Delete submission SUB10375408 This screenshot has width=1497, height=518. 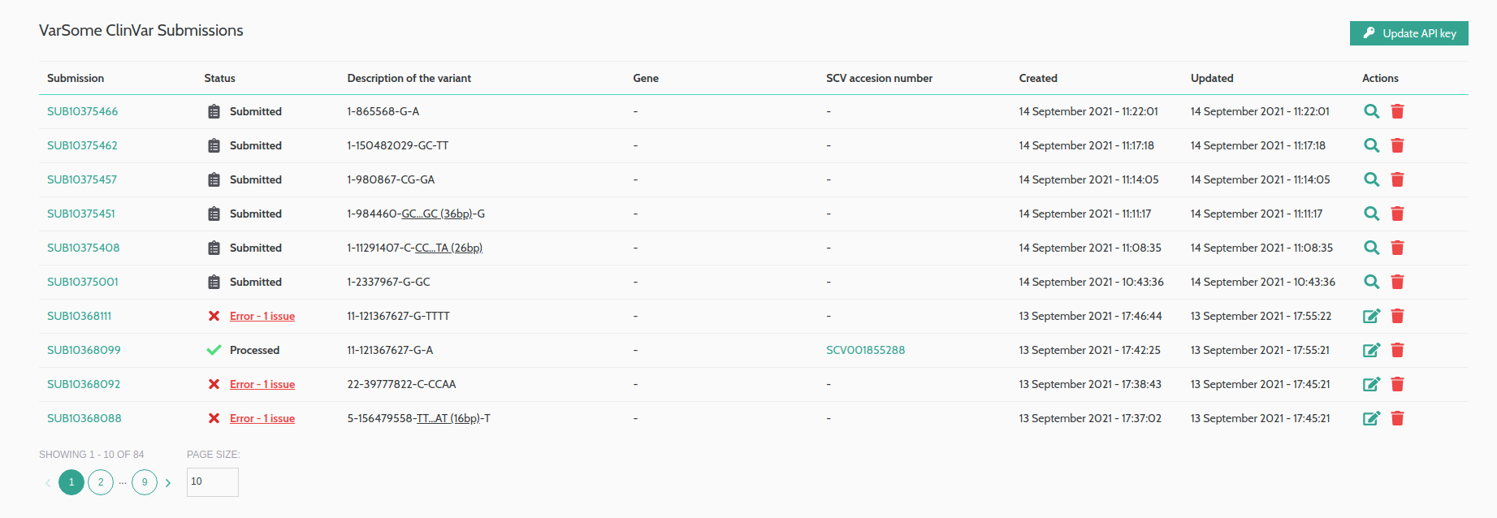pos(1397,248)
